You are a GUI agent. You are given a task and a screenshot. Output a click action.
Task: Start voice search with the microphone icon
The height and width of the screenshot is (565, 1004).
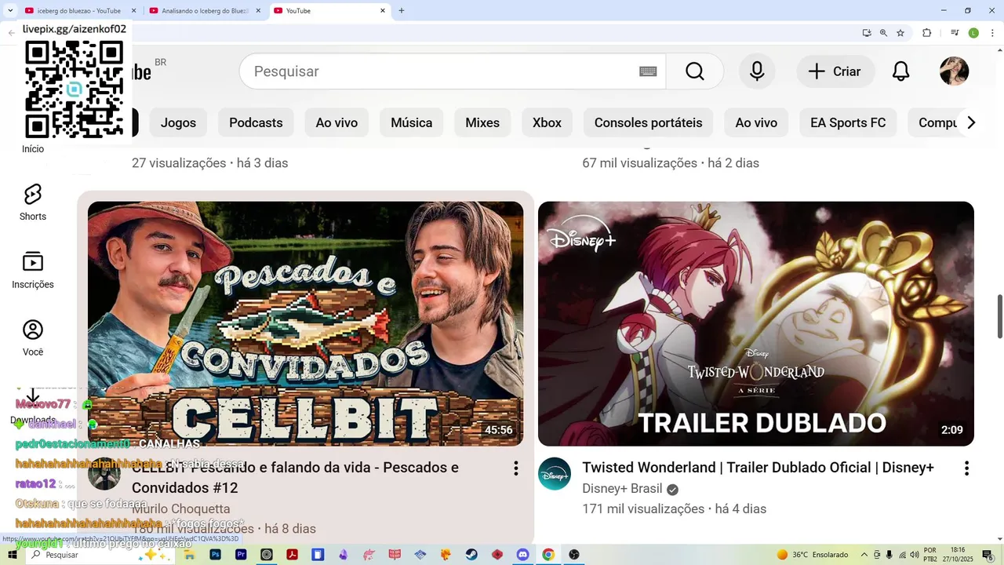(x=757, y=71)
